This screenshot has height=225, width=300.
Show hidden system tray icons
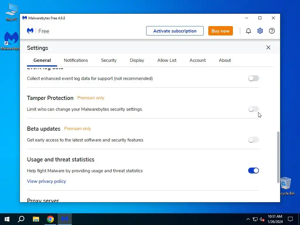[x=248, y=219]
